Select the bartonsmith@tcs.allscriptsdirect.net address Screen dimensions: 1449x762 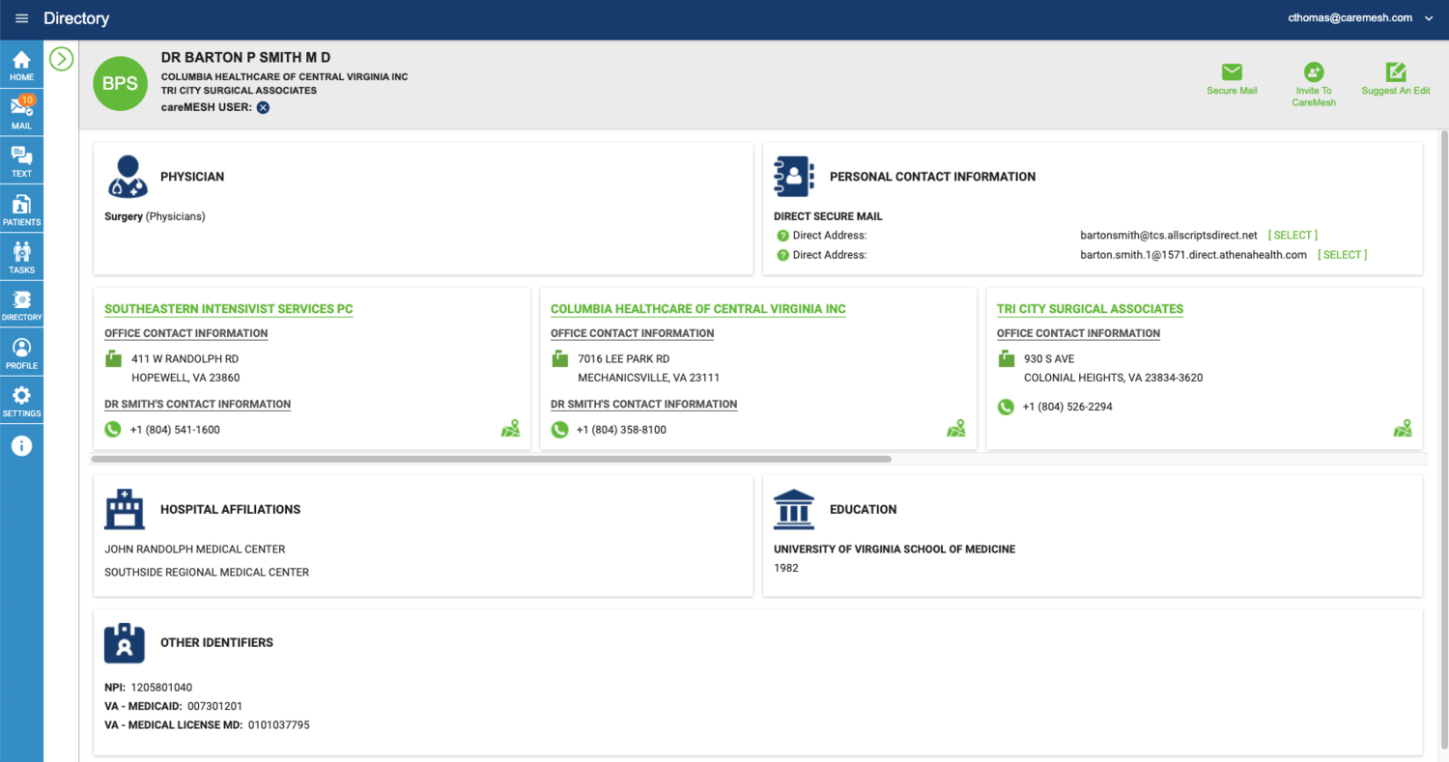[1293, 236]
